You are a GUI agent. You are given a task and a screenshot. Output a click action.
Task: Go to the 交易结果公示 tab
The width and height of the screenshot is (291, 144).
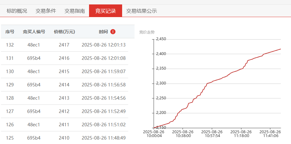point(142,11)
